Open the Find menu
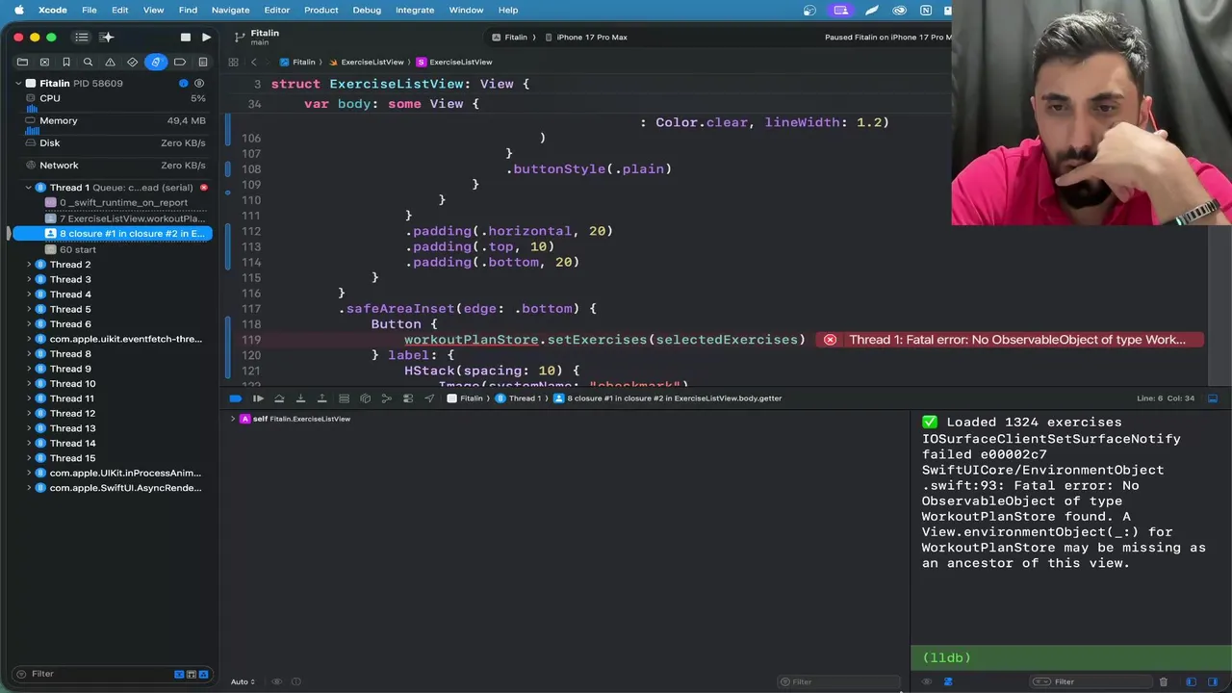This screenshot has width=1232, height=693. click(x=188, y=10)
